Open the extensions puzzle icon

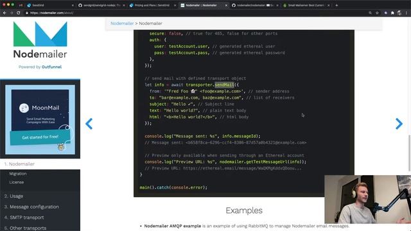tap(392, 13)
